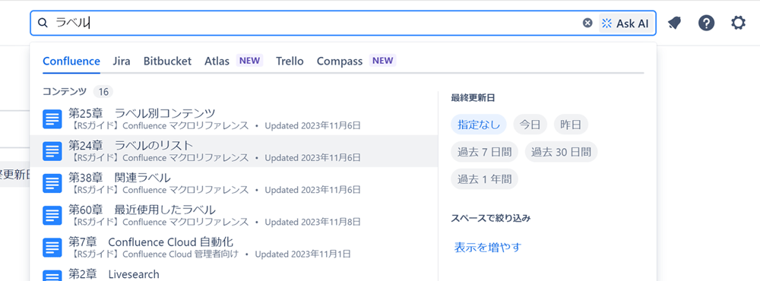Viewport: 760px width, 281px height.
Task: Open result 第38章 関連ラベル
Action: [233, 183]
